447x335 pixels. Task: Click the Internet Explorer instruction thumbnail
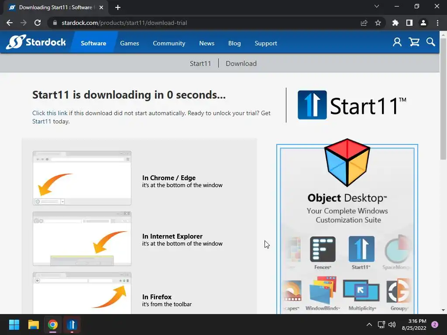(82, 239)
